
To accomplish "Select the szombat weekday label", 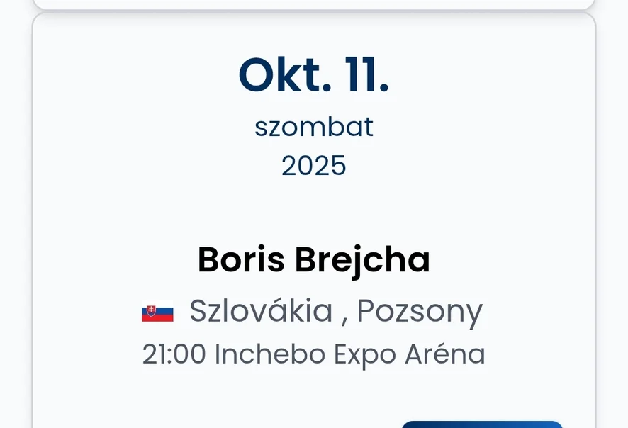I will [313, 128].
